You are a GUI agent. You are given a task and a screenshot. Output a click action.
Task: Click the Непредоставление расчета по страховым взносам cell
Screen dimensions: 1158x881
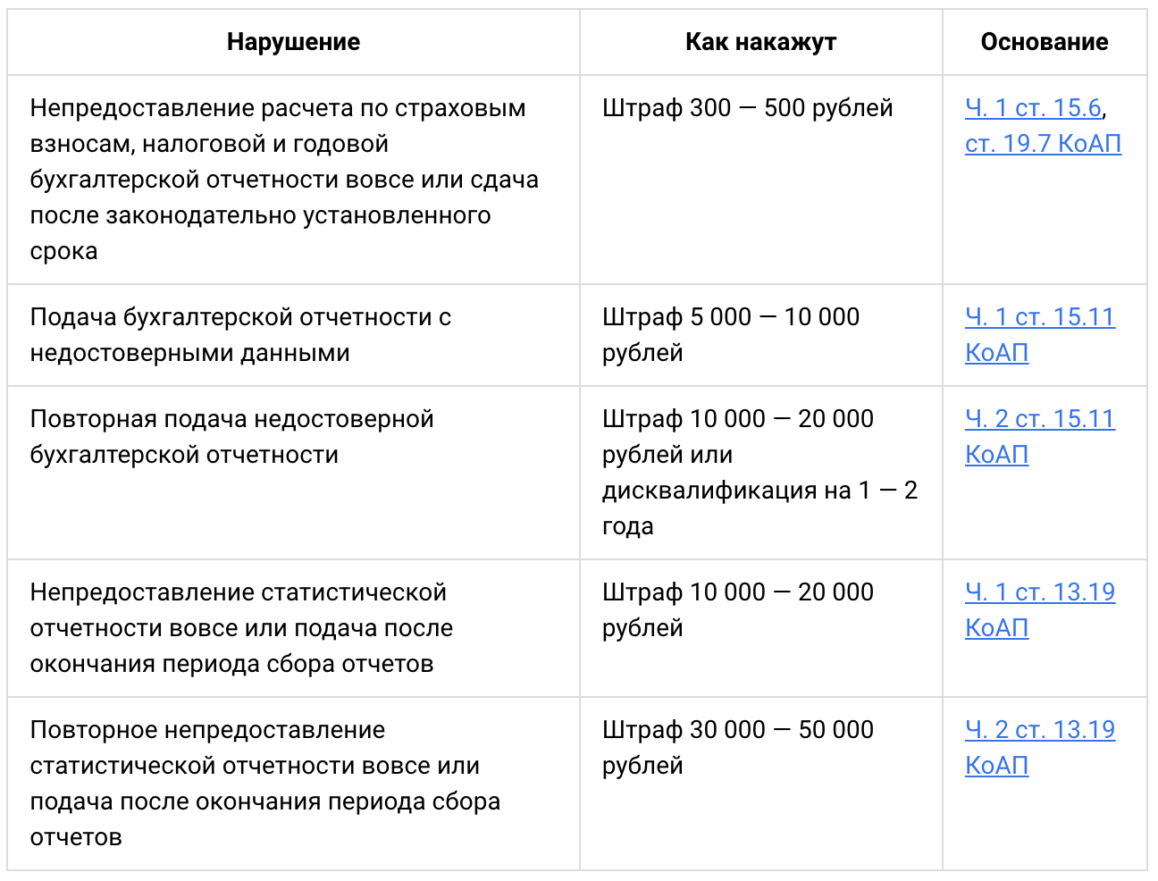[x=293, y=180]
